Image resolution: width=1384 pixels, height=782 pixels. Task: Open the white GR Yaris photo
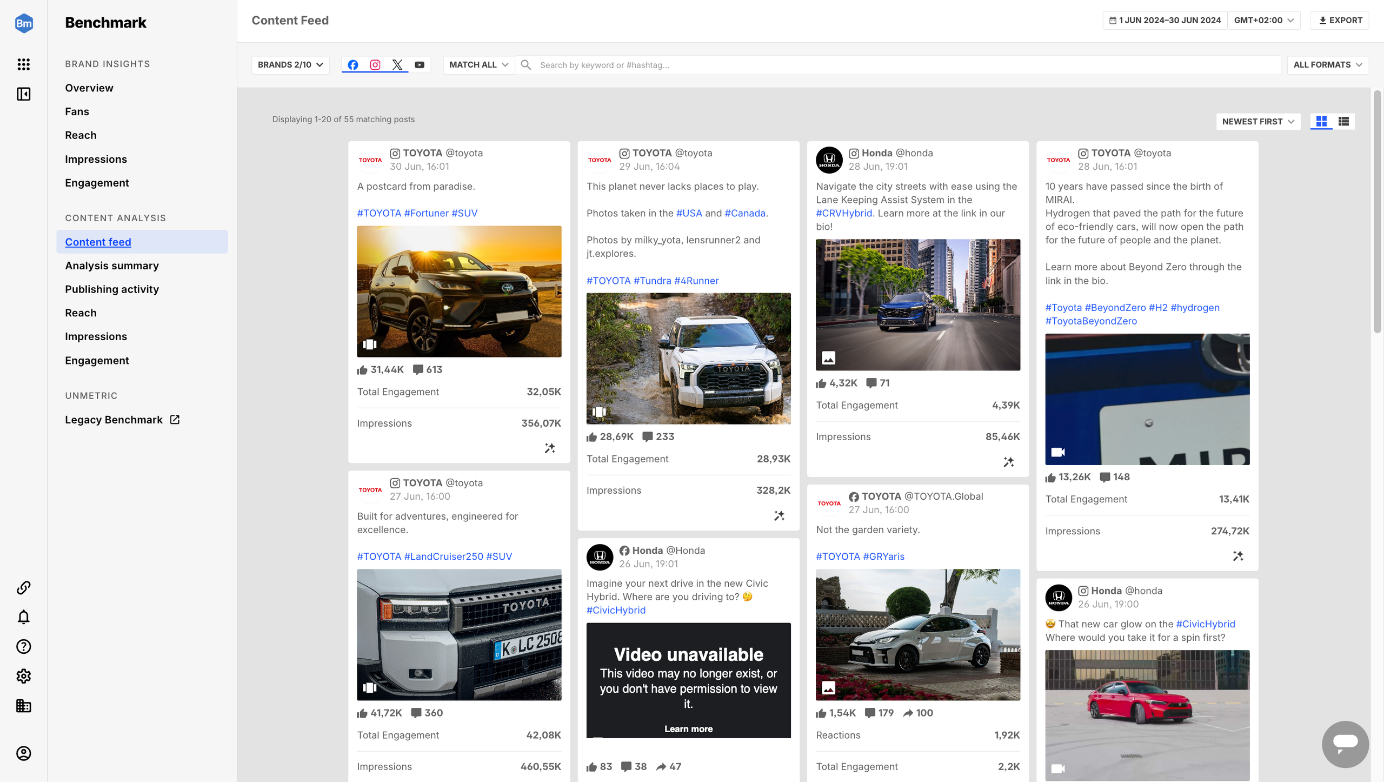click(x=918, y=635)
